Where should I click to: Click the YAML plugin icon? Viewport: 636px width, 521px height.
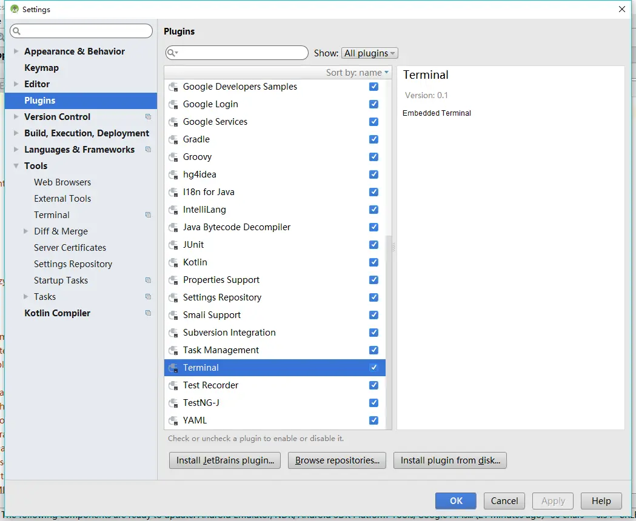click(x=173, y=420)
